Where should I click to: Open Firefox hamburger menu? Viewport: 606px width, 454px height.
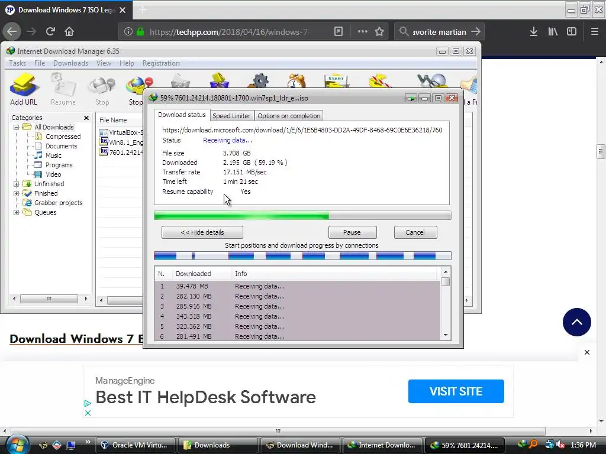coord(595,32)
